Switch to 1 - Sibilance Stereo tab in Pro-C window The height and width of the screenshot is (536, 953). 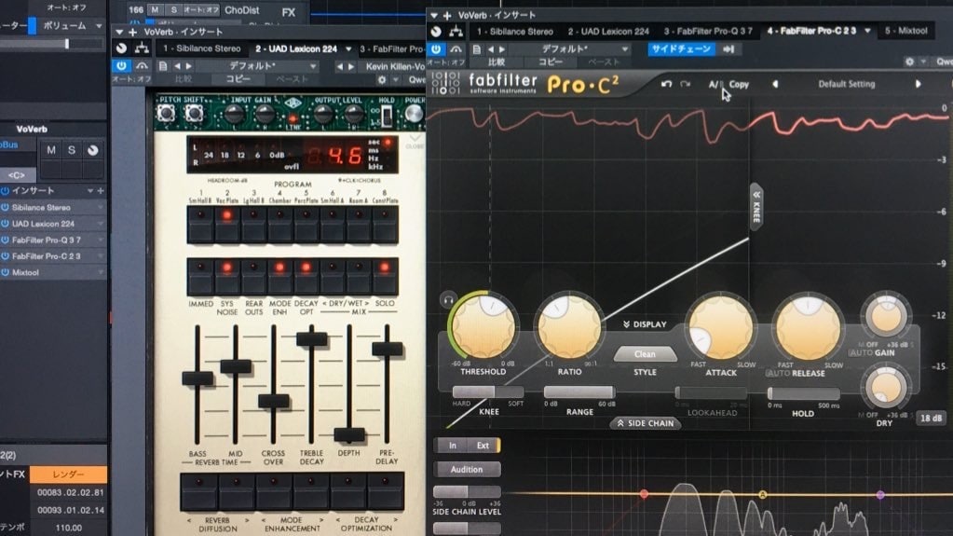click(515, 31)
